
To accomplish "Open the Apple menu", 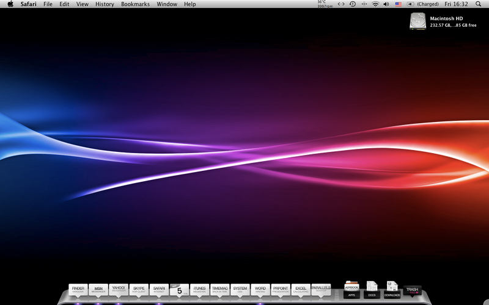I will [x=10, y=4].
